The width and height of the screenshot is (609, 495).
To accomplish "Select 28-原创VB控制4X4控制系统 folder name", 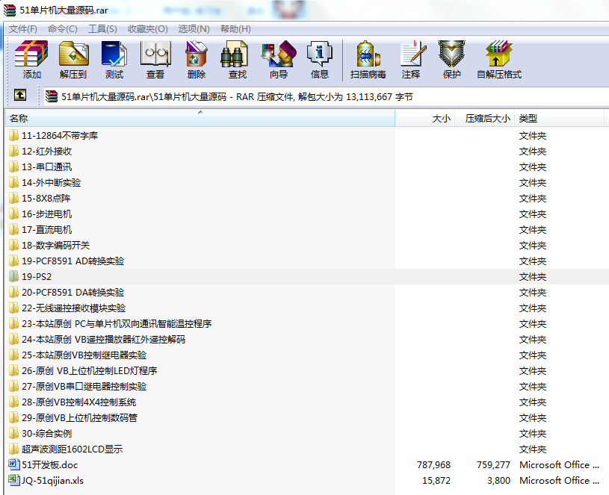I will pyautogui.click(x=79, y=402).
